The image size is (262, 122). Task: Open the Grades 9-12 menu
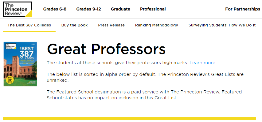click(88, 9)
